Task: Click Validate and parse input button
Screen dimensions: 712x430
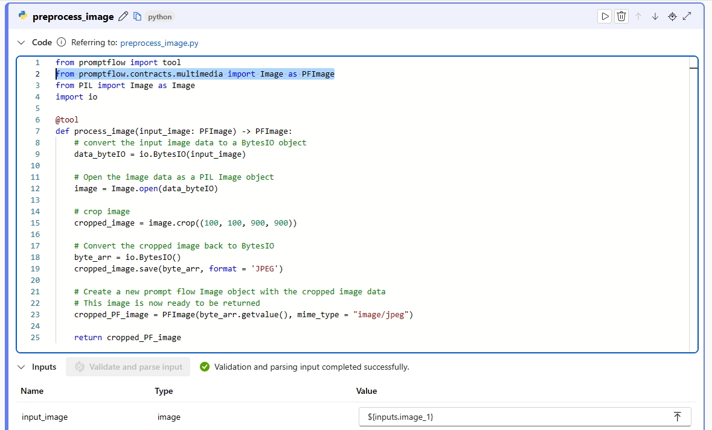Action: point(128,367)
